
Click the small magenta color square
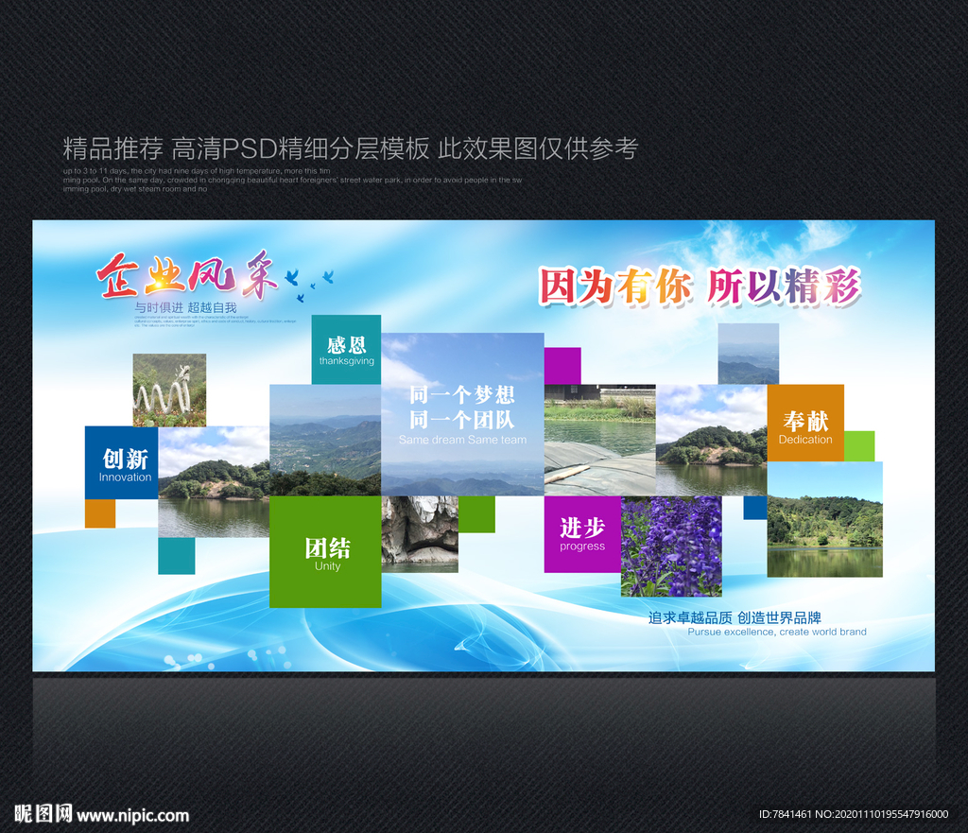(x=562, y=366)
